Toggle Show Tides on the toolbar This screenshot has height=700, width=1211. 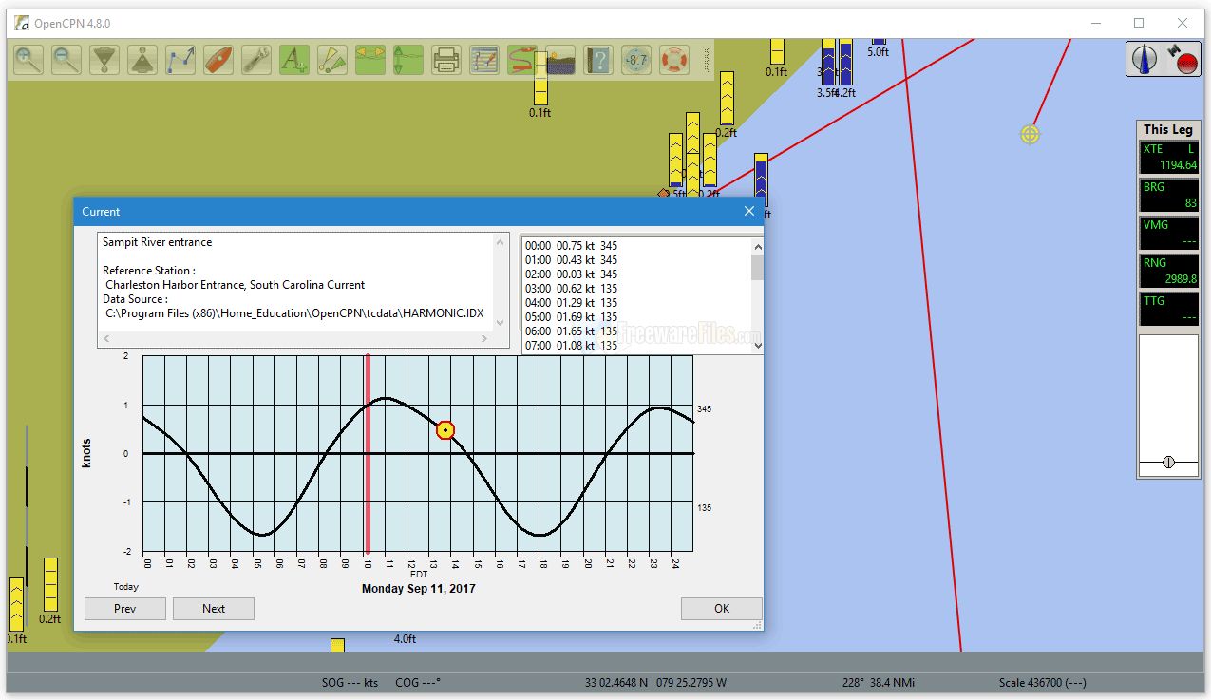[408, 60]
